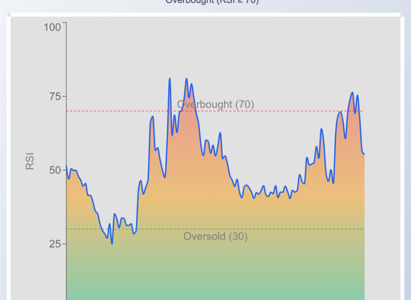Click the first narrow RSI spike above 80
The image size is (411, 300).
(170, 79)
